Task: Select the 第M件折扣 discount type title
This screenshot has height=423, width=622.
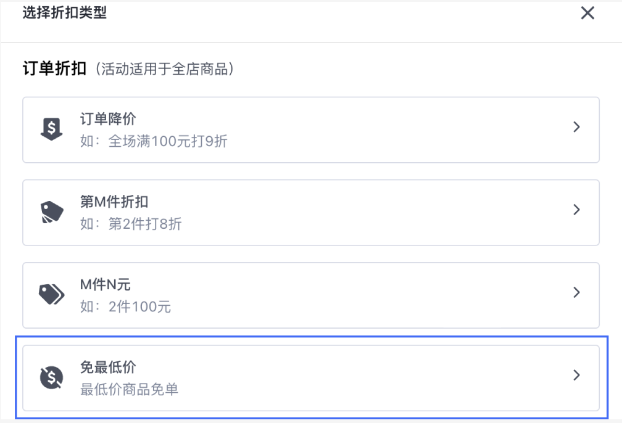Action: tap(114, 202)
